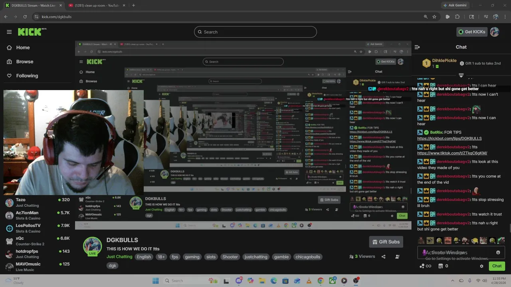The height and width of the screenshot is (287, 511).
Task: Click the Gift Subs button
Action: click(x=386, y=242)
